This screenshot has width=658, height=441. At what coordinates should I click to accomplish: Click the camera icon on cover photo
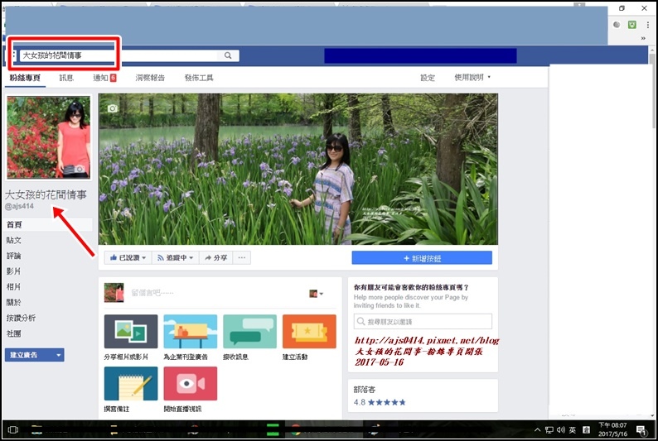click(113, 108)
